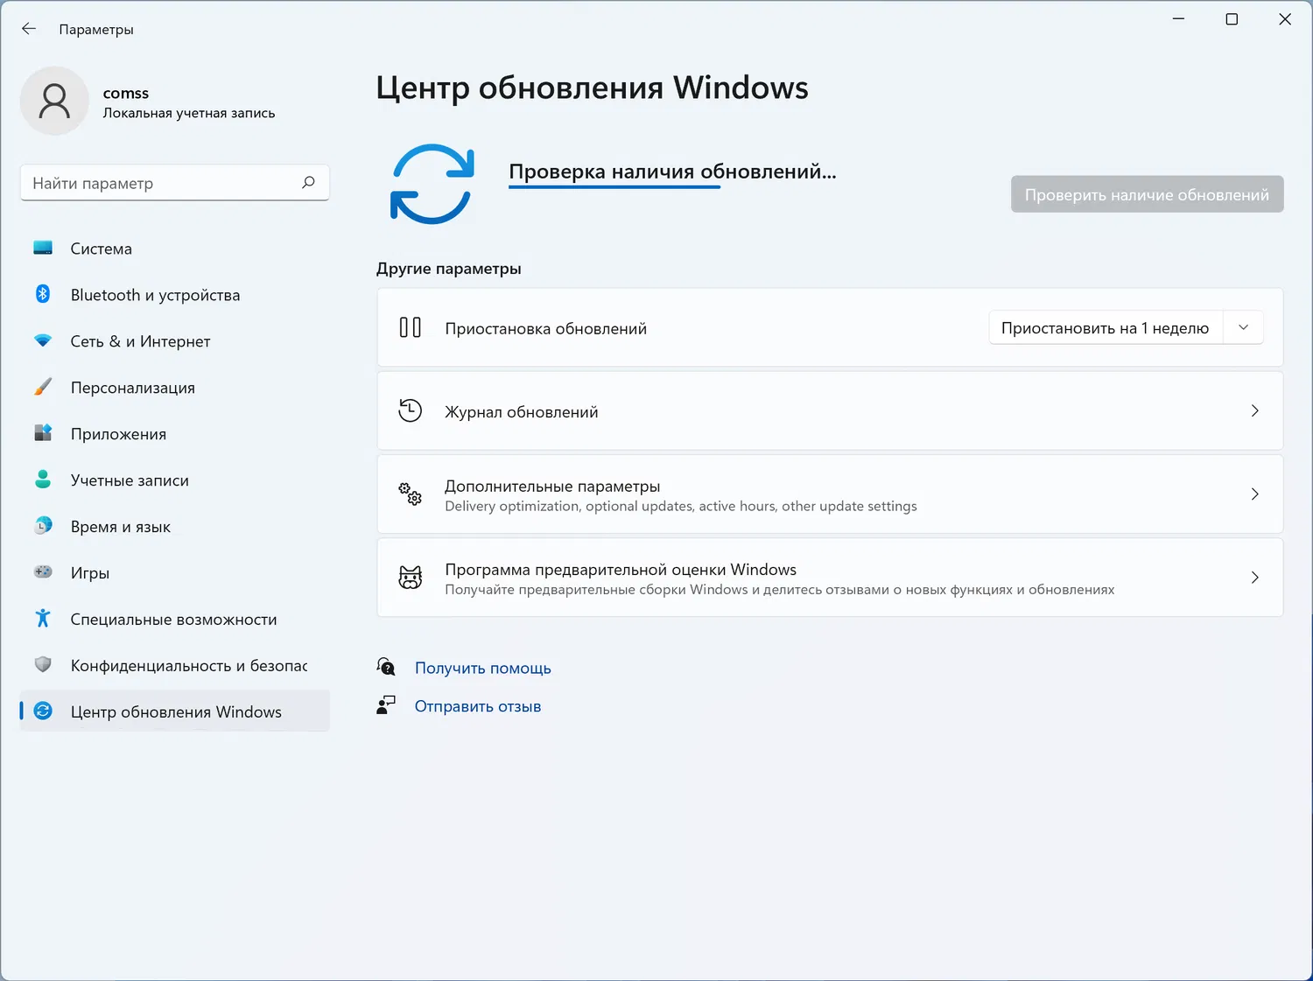Select the Приложения sidebar icon
This screenshot has height=981, width=1313.
(x=43, y=433)
